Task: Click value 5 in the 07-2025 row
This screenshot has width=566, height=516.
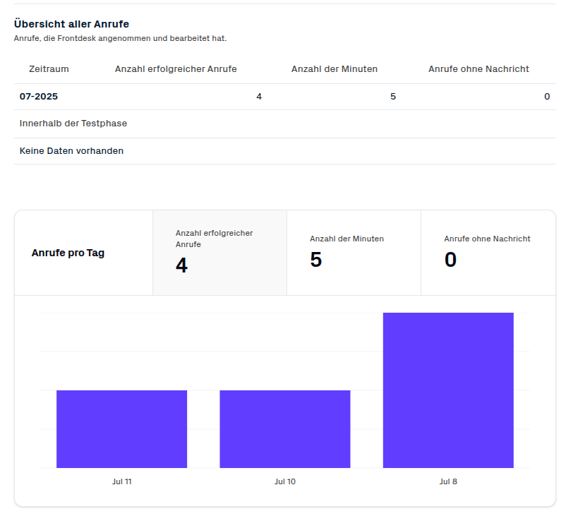Action: tap(393, 97)
